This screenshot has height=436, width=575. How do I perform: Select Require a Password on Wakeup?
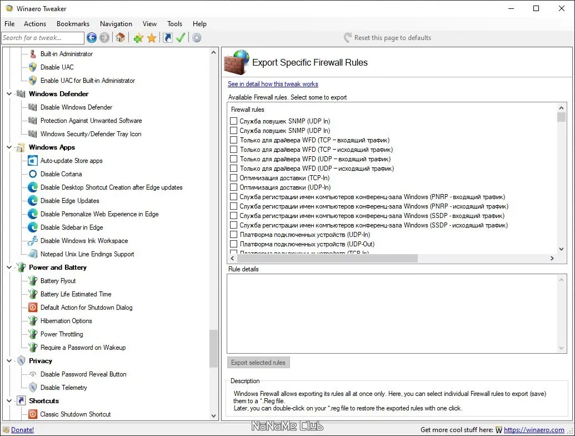(x=83, y=348)
